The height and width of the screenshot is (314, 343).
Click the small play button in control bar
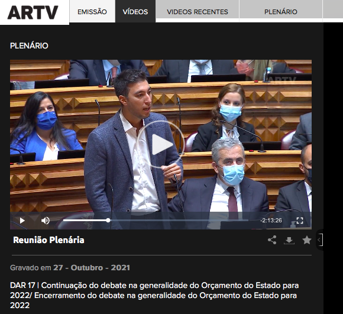[22, 221]
